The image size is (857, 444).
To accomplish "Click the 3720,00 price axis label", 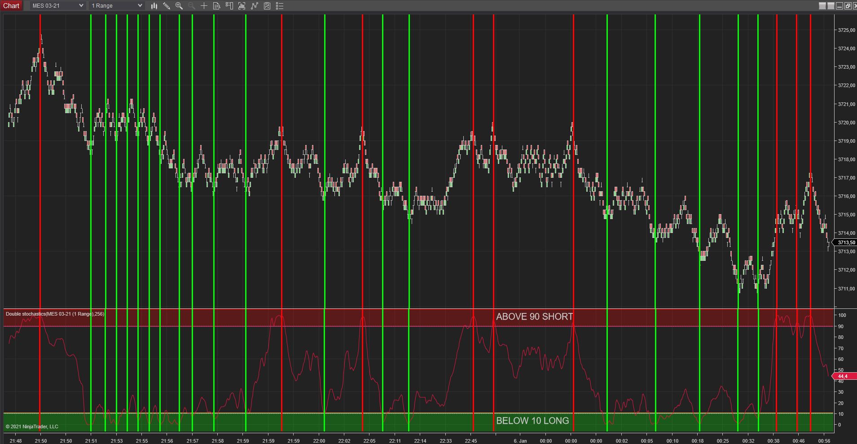I will click(846, 123).
